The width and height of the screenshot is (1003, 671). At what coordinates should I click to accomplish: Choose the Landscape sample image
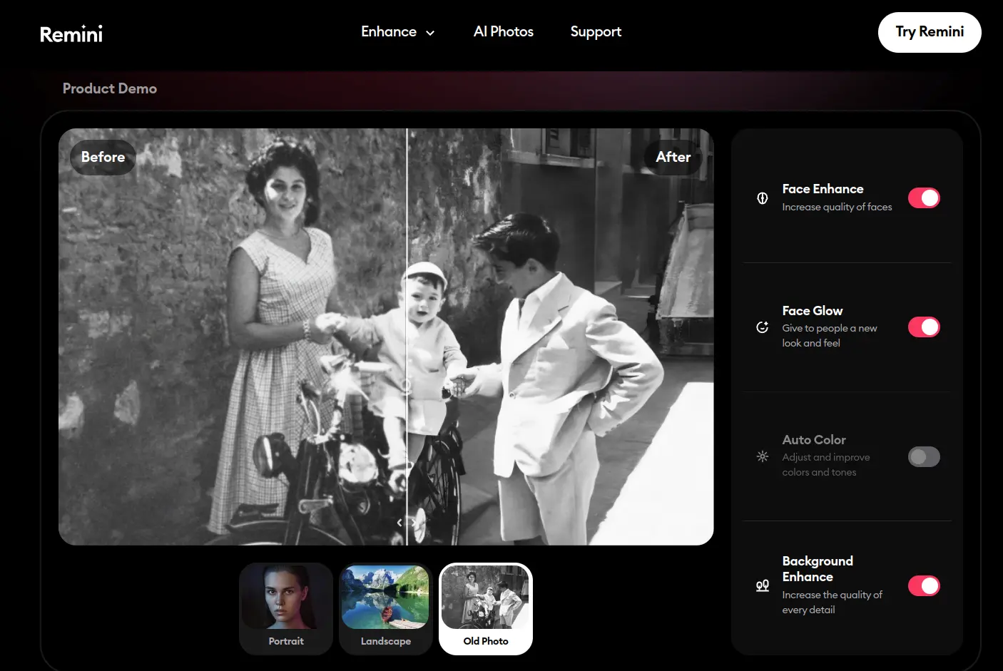click(386, 608)
